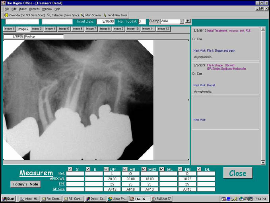Image resolution: width=270 pixels, height=203 pixels.
Task: Click Calendar (Save Spot) toolbar icon
Action: [x=49, y=15]
